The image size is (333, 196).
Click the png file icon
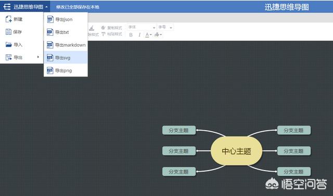pyautogui.click(x=50, y=71)
